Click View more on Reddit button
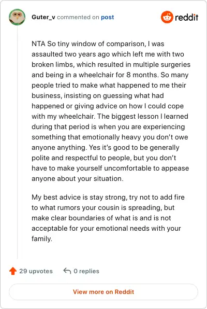The height and width of the screenshot is (309, 207). pos(103,292)
